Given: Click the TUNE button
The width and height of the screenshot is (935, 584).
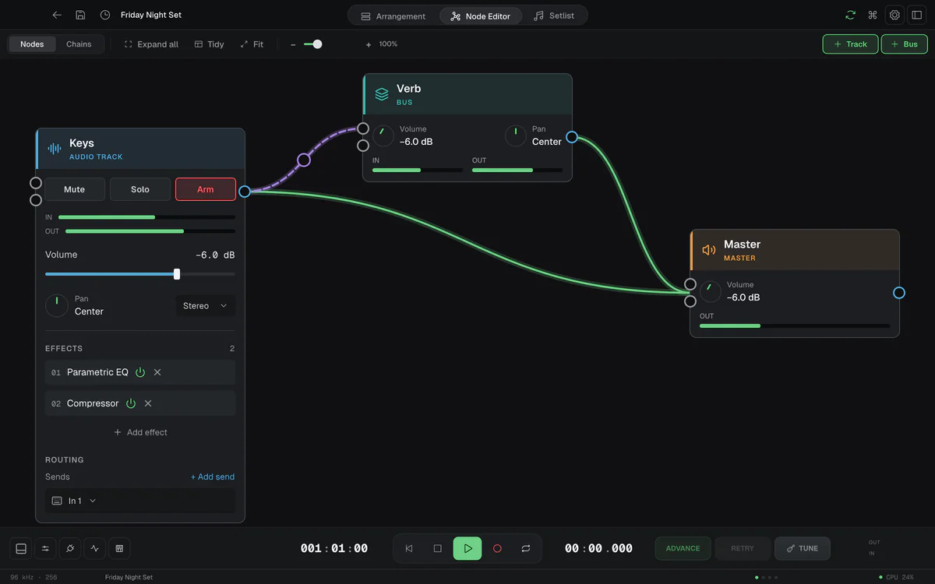Looking at the screenshot, I should [802, 548].
